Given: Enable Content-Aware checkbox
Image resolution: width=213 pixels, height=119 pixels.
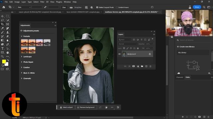Looking at the screenshot, I should [x=117, y=7].
